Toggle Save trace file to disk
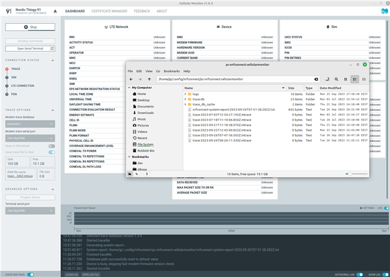390x277 pixels. point(52,152)
